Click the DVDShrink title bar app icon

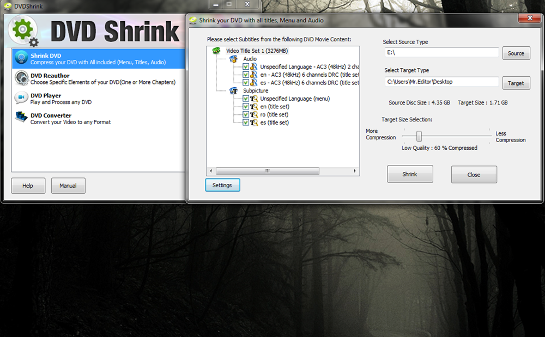(8, 6)
